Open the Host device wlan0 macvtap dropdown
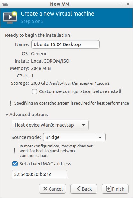 tap(50, 125)
